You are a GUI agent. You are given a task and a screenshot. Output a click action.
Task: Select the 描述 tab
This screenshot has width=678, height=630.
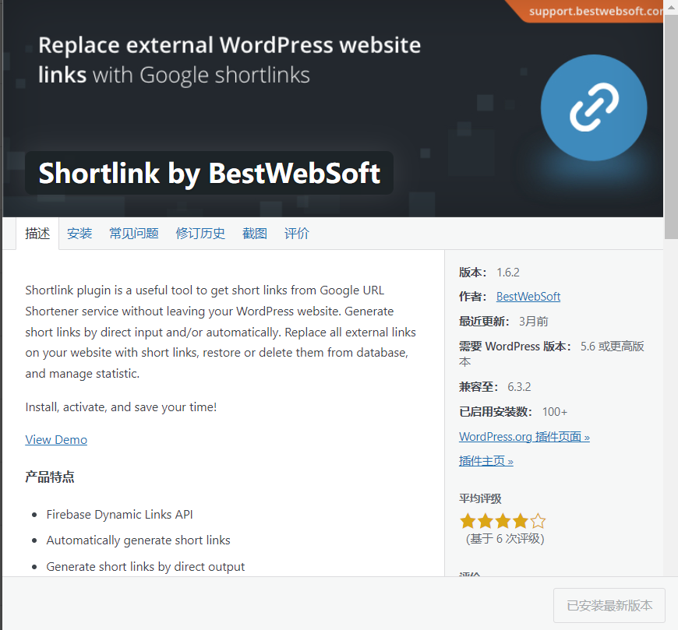37,234
